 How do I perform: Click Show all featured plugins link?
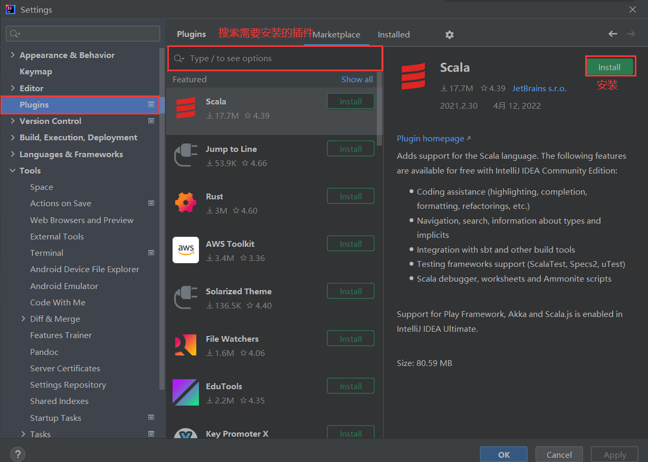[357, 79]
